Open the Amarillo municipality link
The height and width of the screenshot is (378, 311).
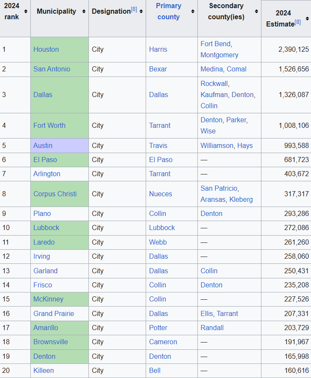click(46, 328)
